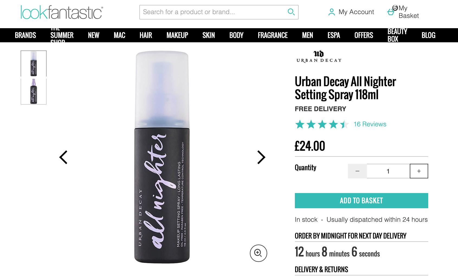This screenshot has height=276, width=458.
Task: Open the Brands menu
Action: click(25, 35)
